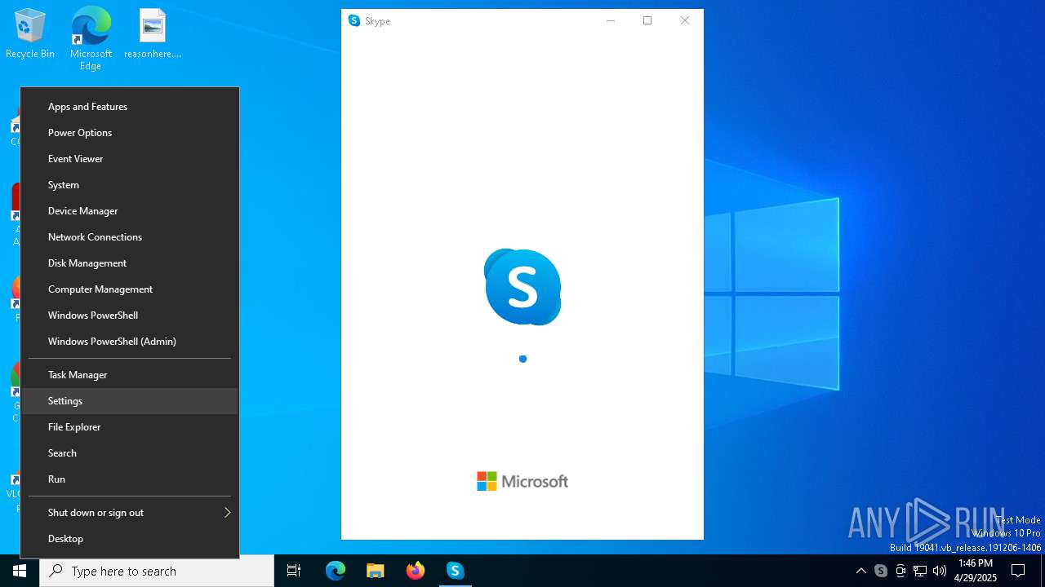Select Disk Management menu item
Screen dimensions: 1045x587
pos(130,263)
